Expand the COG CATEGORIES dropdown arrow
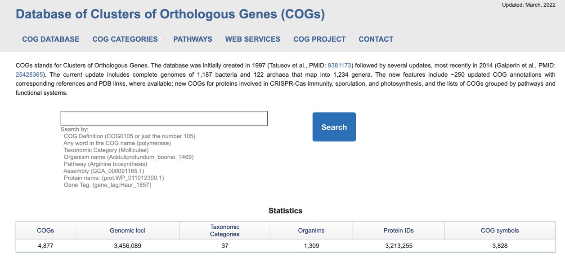Screen dimensions: 565x275 pyautogui.click(x=161, y=39)
